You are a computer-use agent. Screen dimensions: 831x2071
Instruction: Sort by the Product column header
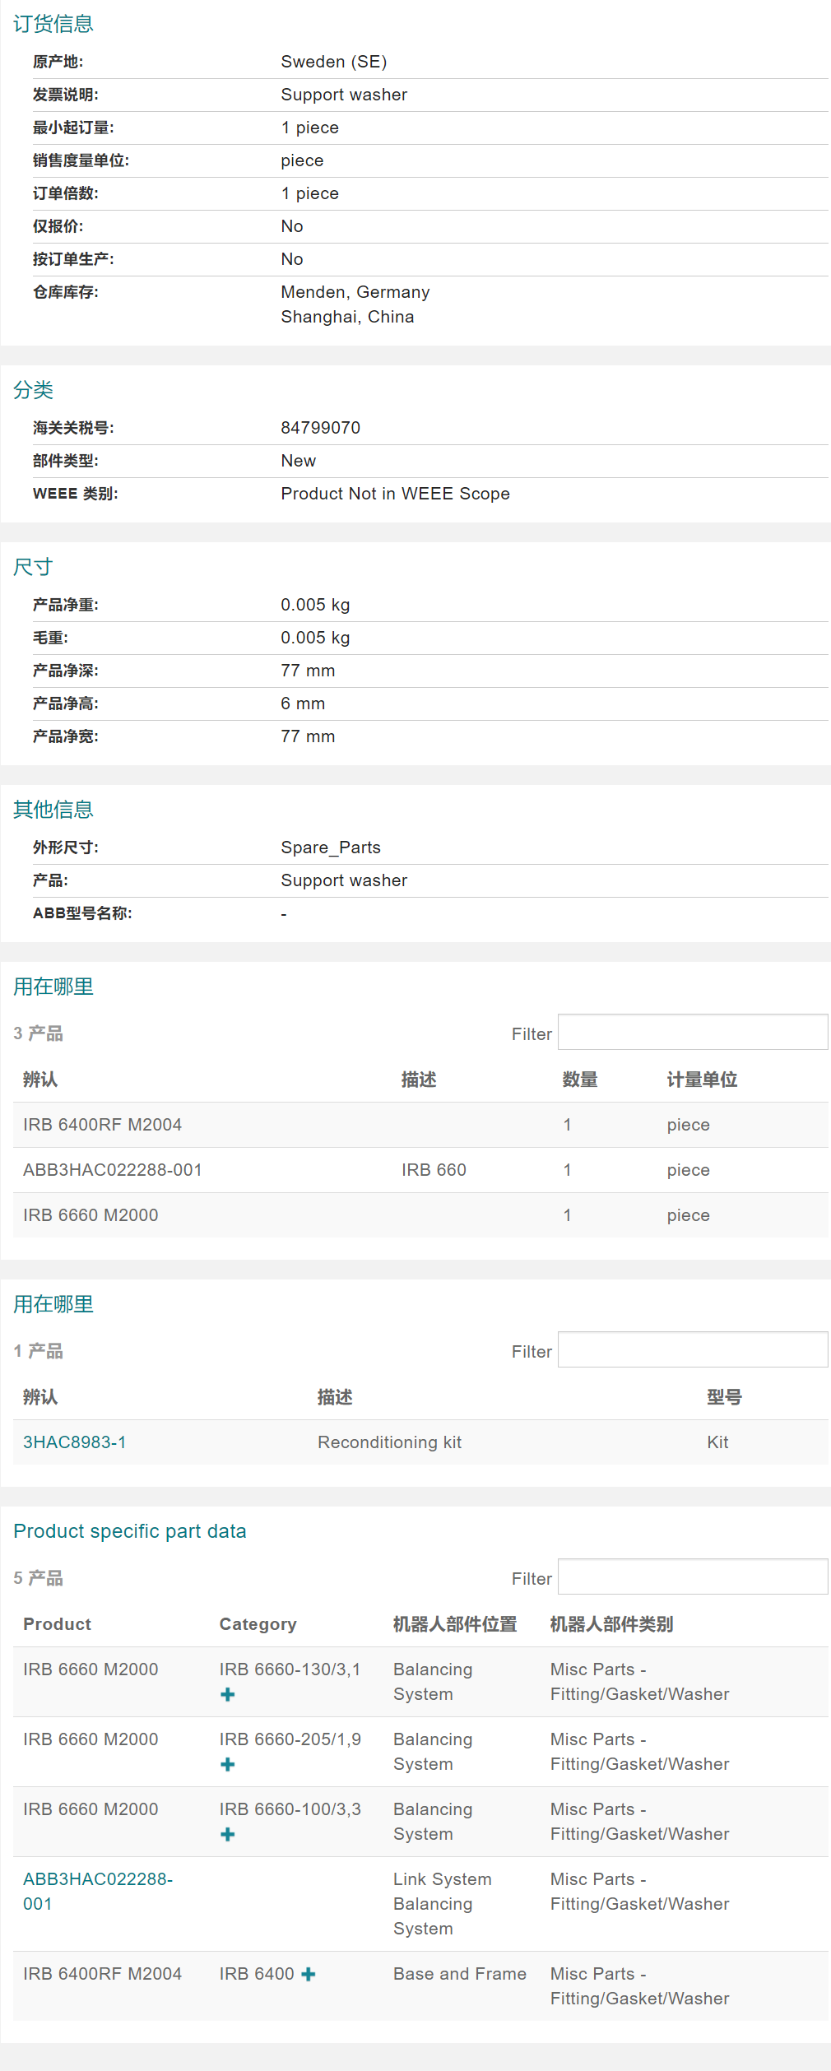point(57,1624)
